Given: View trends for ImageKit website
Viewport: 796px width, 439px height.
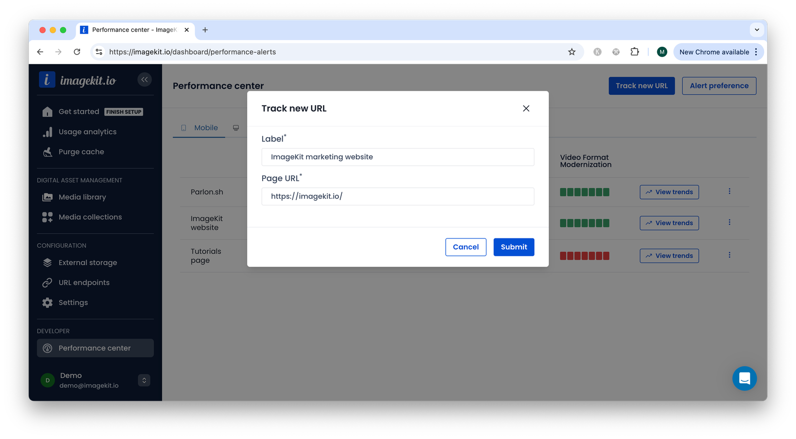Looking at the screenshot, I should pyautogui.click(x=669, y=223).
